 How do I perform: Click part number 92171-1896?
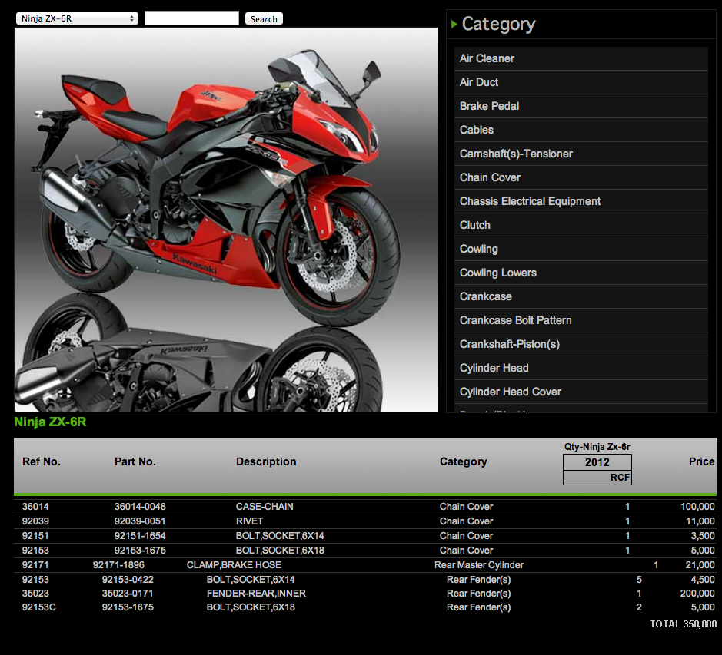pos(118,565)
